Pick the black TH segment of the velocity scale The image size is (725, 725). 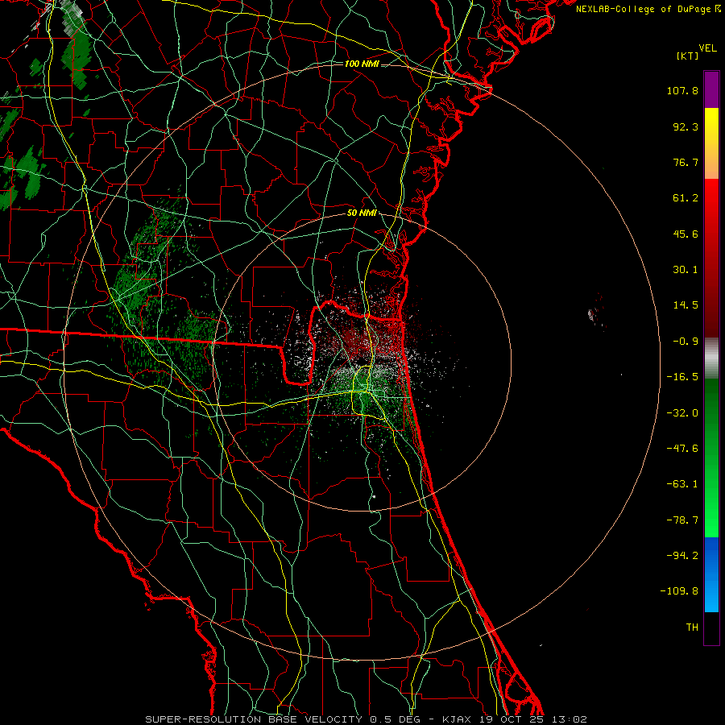click(x=711, y=628)
